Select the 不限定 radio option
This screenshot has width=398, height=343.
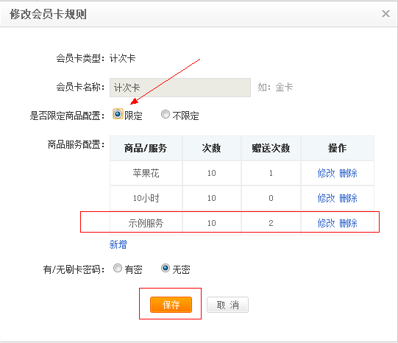[166, 114]
